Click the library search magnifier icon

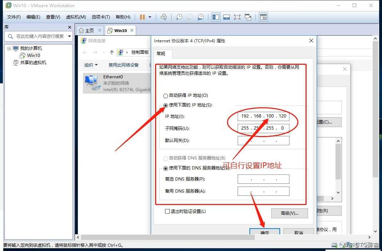point(10,36)
